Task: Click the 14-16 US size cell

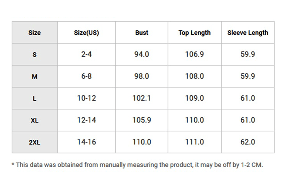Action: pyautogui.click(x=87, y=142)
